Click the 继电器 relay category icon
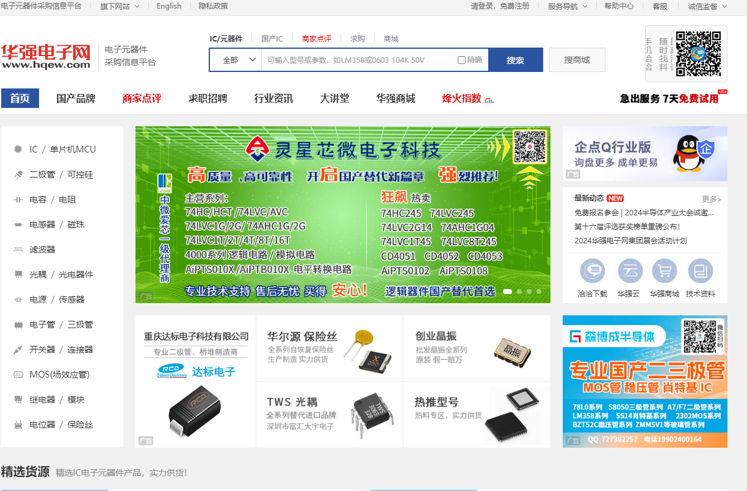This screenshot has height=491, width=747. tap(18, 400)
